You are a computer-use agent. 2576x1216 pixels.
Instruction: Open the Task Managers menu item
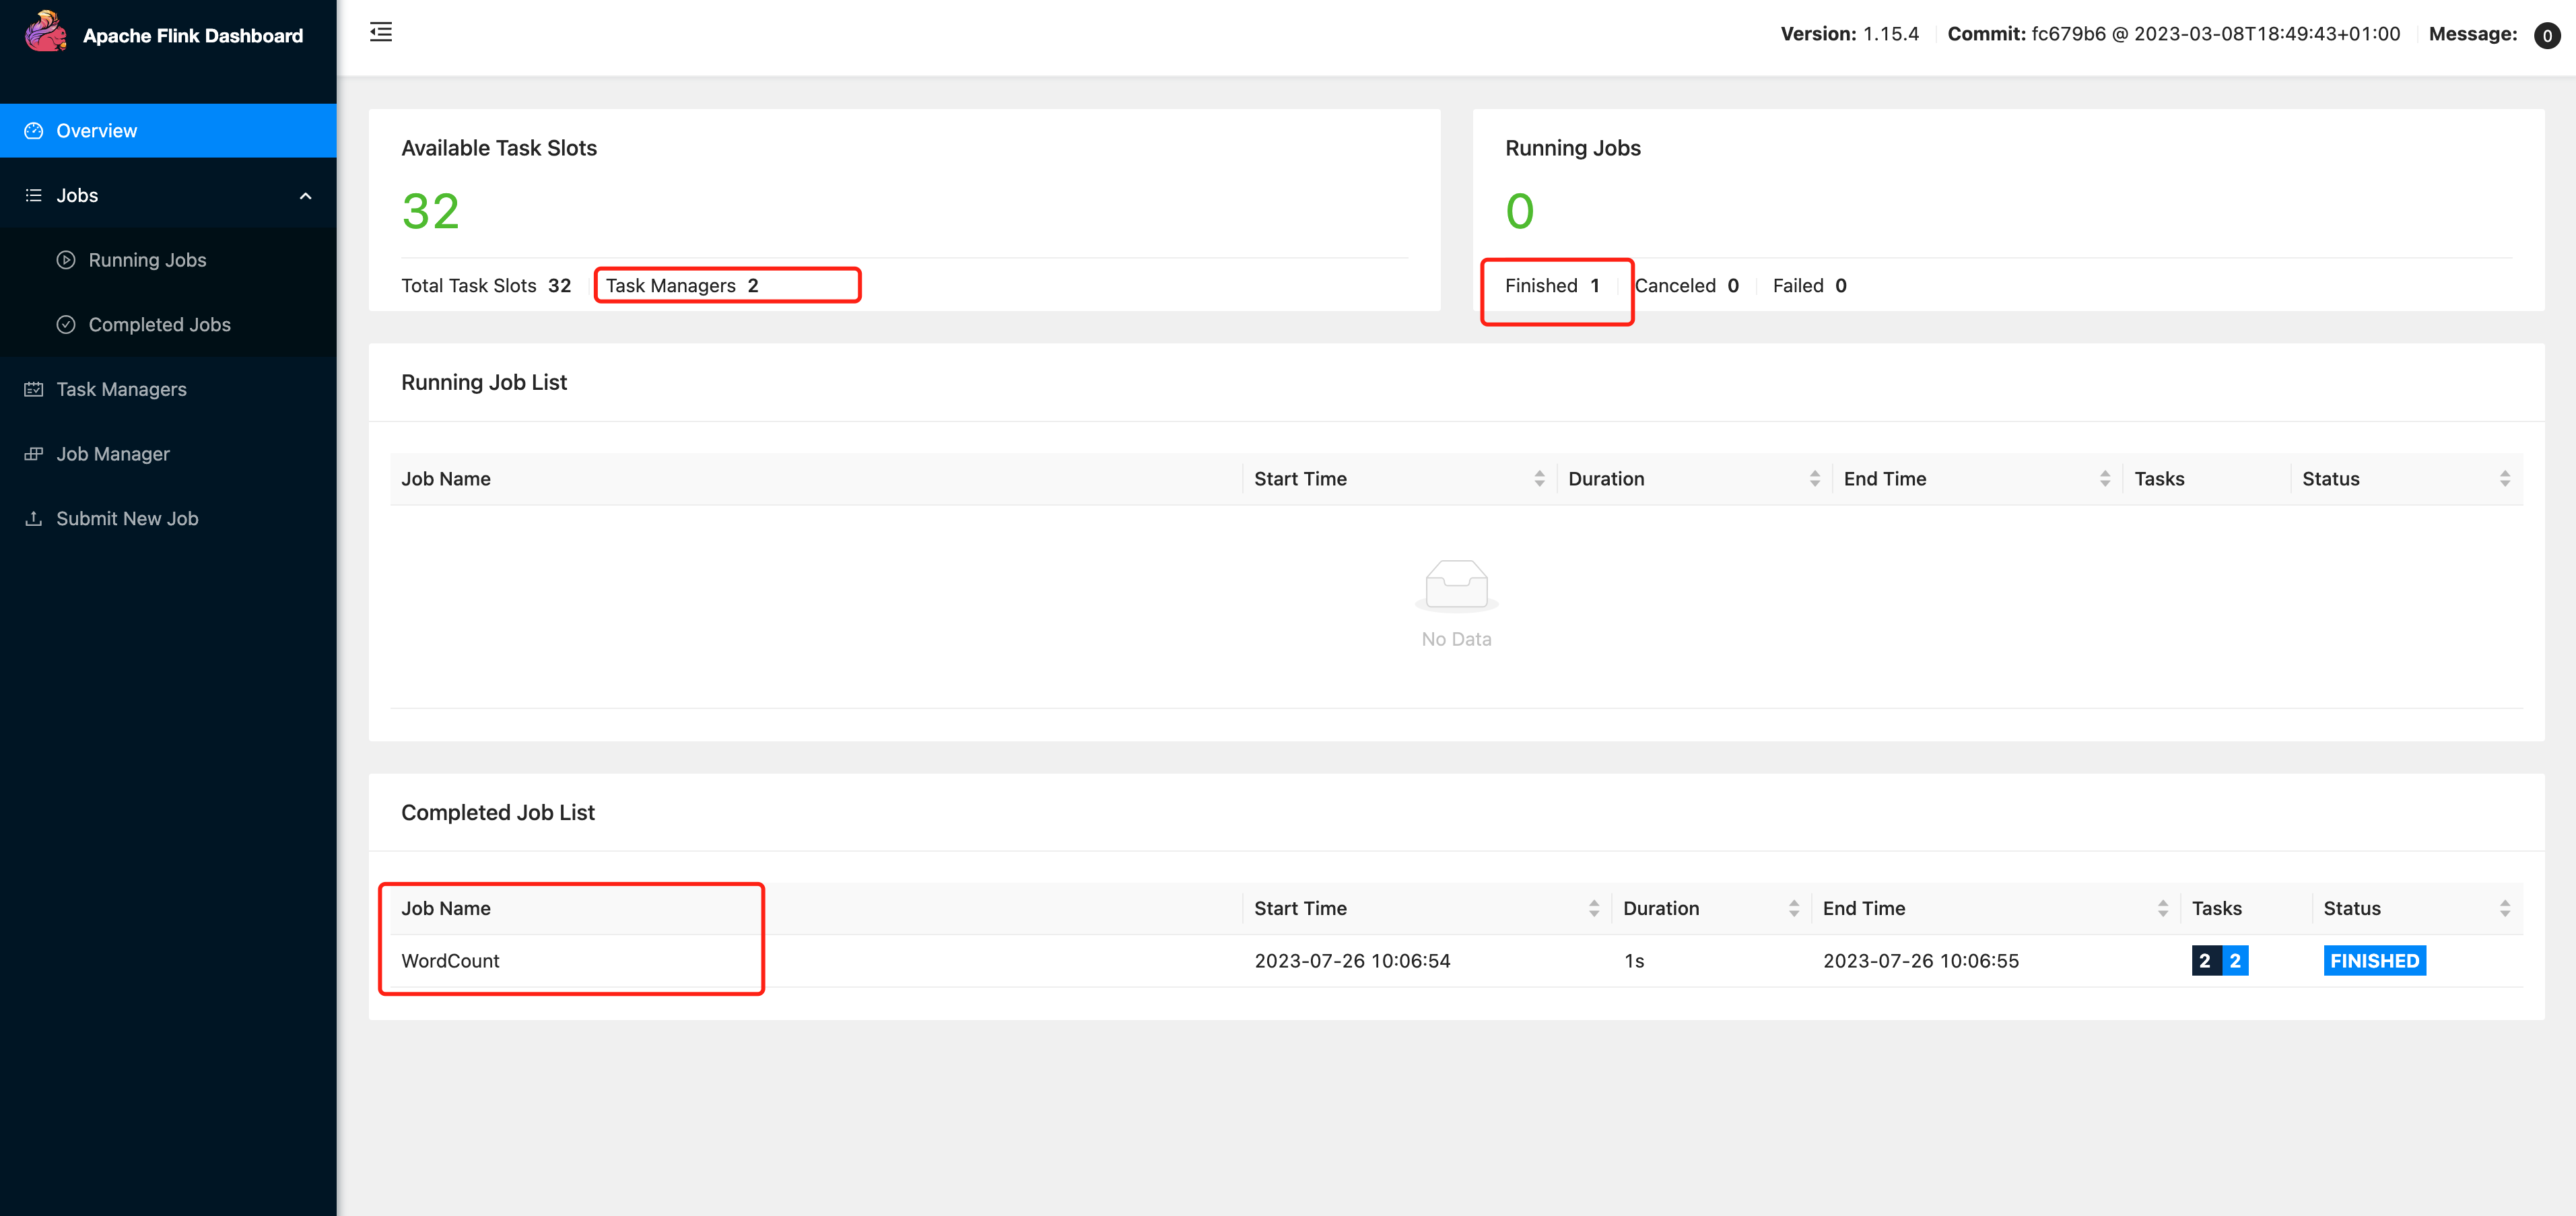point(121,389)
